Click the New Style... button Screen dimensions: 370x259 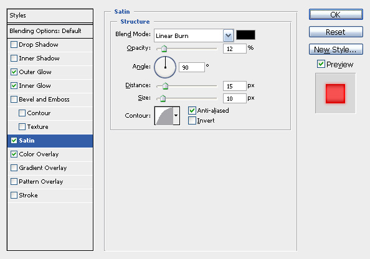(336, 49)
